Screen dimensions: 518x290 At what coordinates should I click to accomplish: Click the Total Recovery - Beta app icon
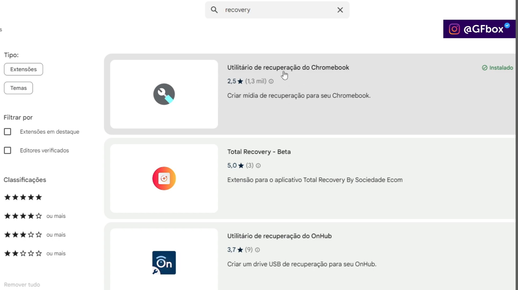[x=164, y=178]
